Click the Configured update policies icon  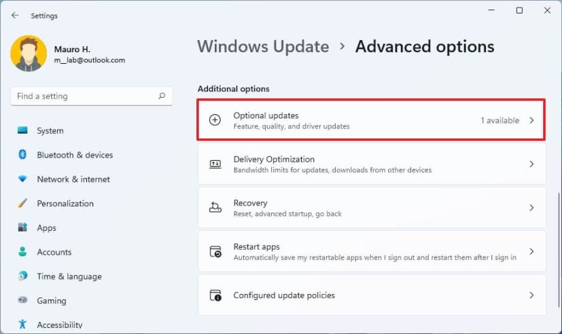(x=215, y=295)
